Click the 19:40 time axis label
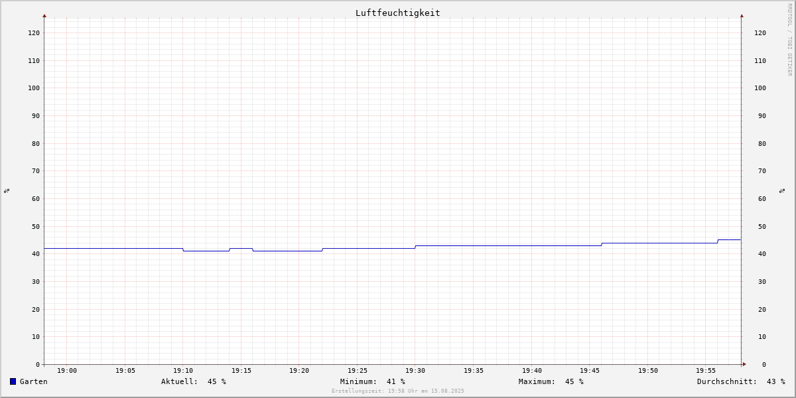Screen dimensions: 796x398 532,371
